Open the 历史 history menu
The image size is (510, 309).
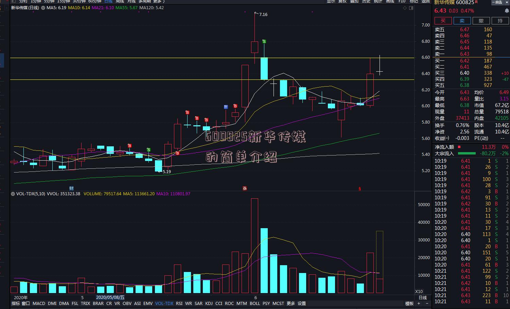[x=366, y=1]
